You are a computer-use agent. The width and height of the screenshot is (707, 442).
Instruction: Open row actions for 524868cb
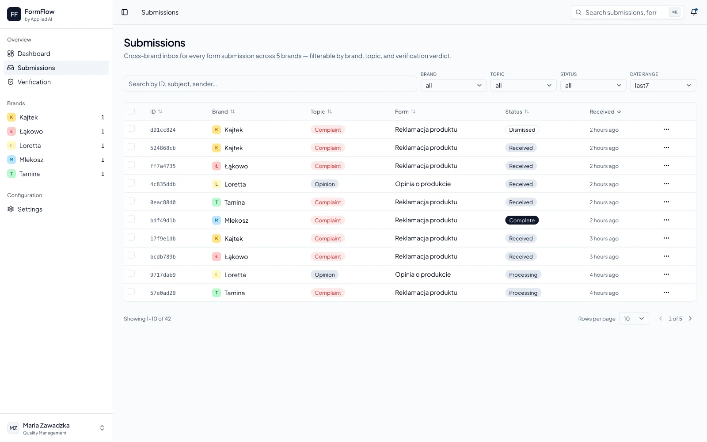tap(666, 148)
